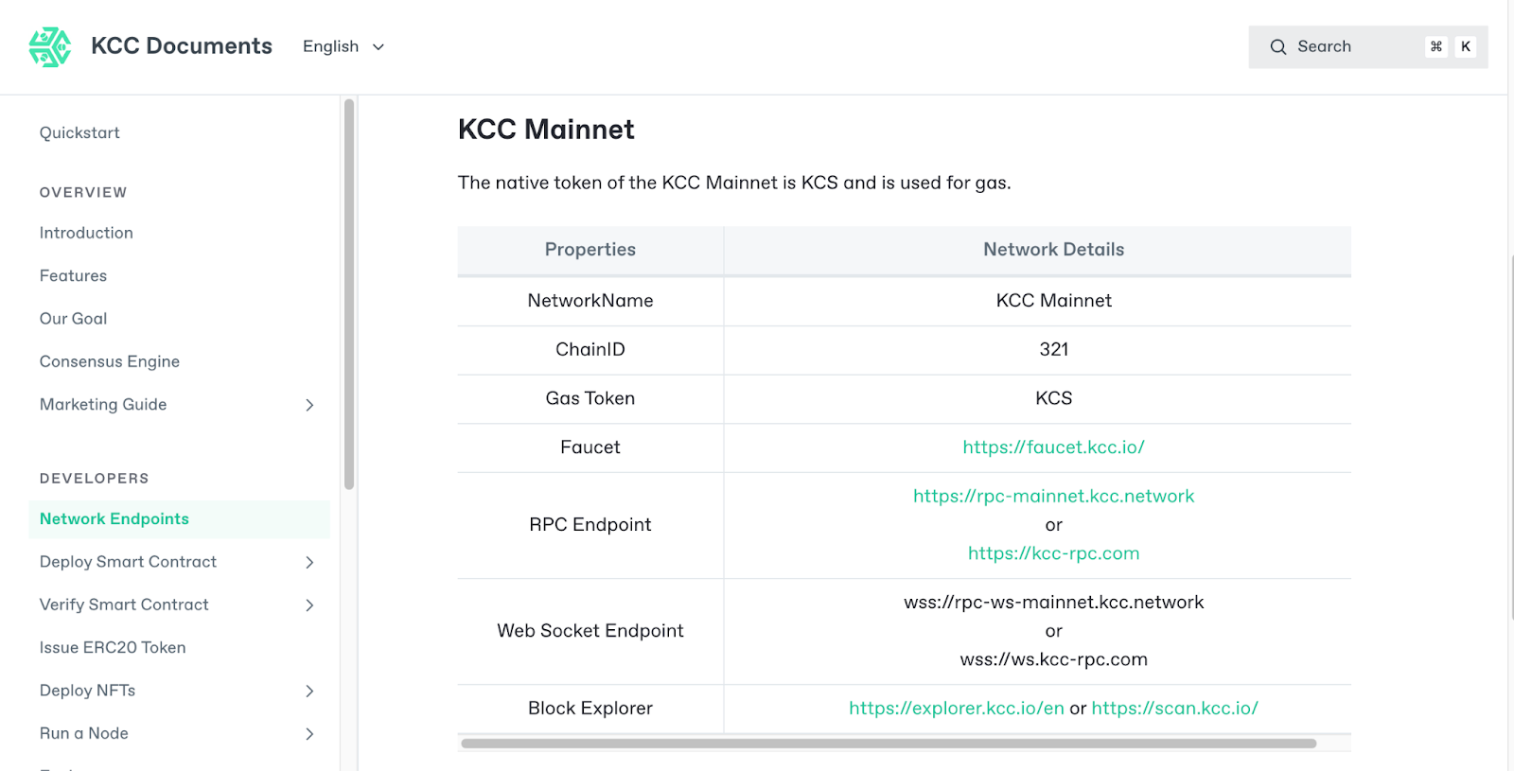1514x771 pixels.
Task: Expand the Deploy NFTs chevron
Action: coord(309,692)
